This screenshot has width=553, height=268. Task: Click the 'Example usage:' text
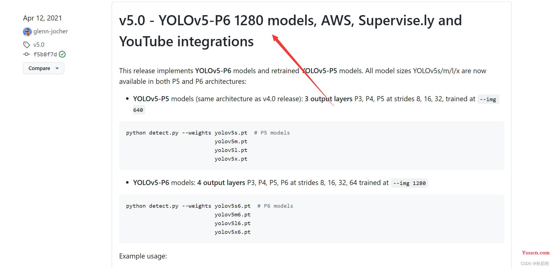pyautogui.click(x=143, y=256)
